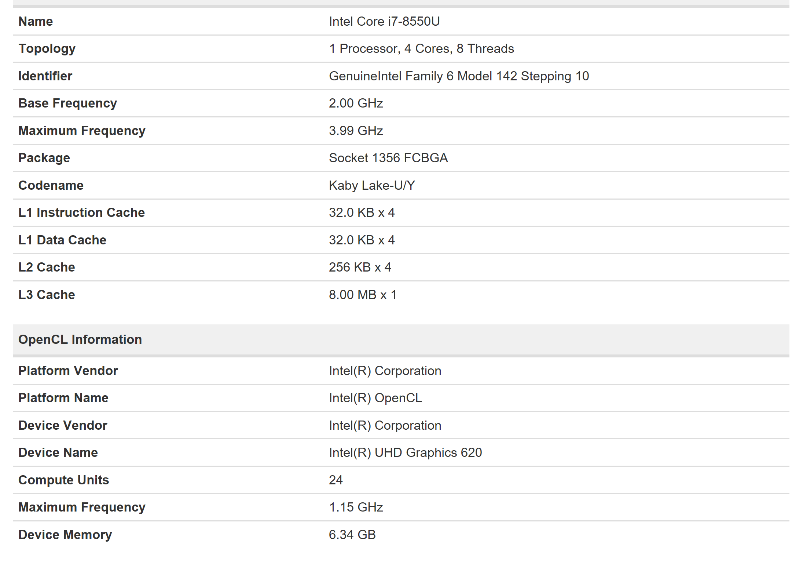803x564 pixels.
Task: Click the 'Codename' label
Action: click(51, 185)
